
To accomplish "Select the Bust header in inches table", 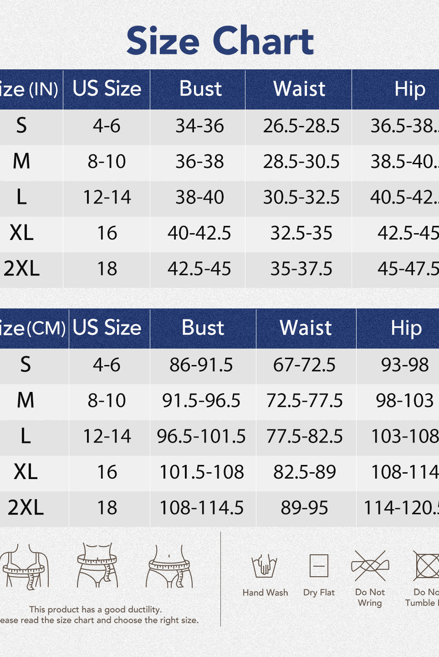I will [x=200, y=89].
